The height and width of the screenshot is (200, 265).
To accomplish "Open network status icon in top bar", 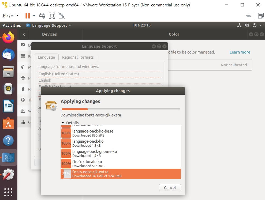I will 239,25.
